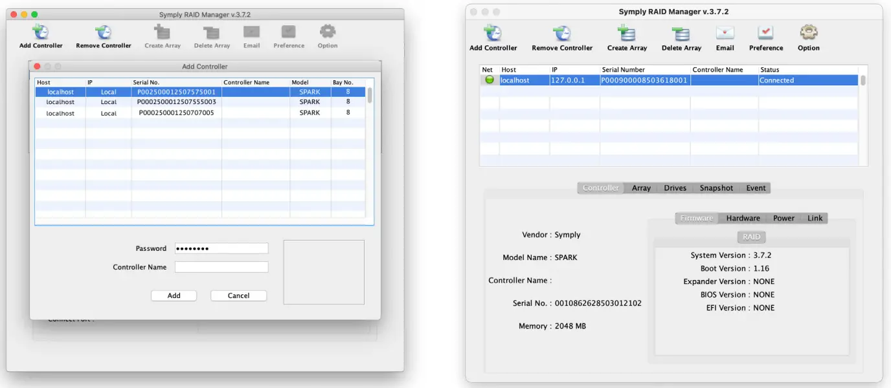Click Serial Number column header in right window

(x=645, y=70)
